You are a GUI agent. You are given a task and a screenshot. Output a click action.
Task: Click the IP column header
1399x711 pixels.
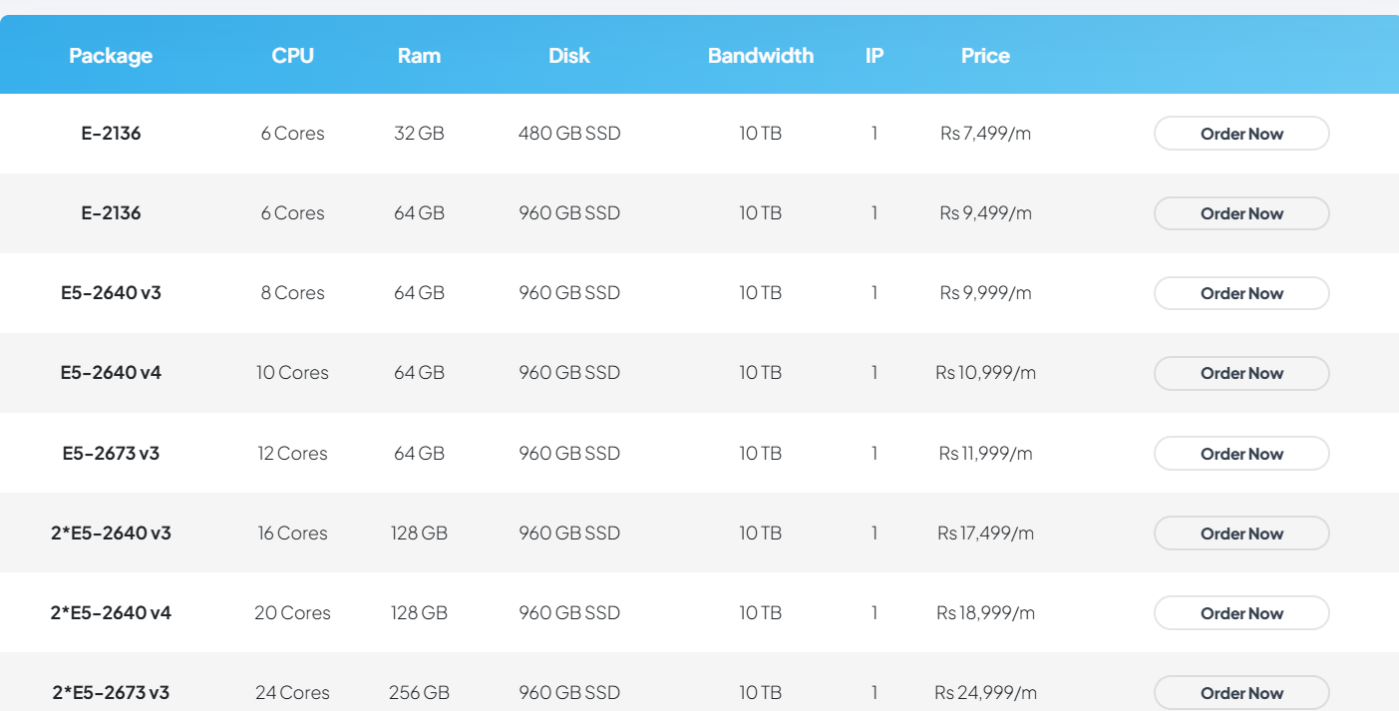coord(874,56)
